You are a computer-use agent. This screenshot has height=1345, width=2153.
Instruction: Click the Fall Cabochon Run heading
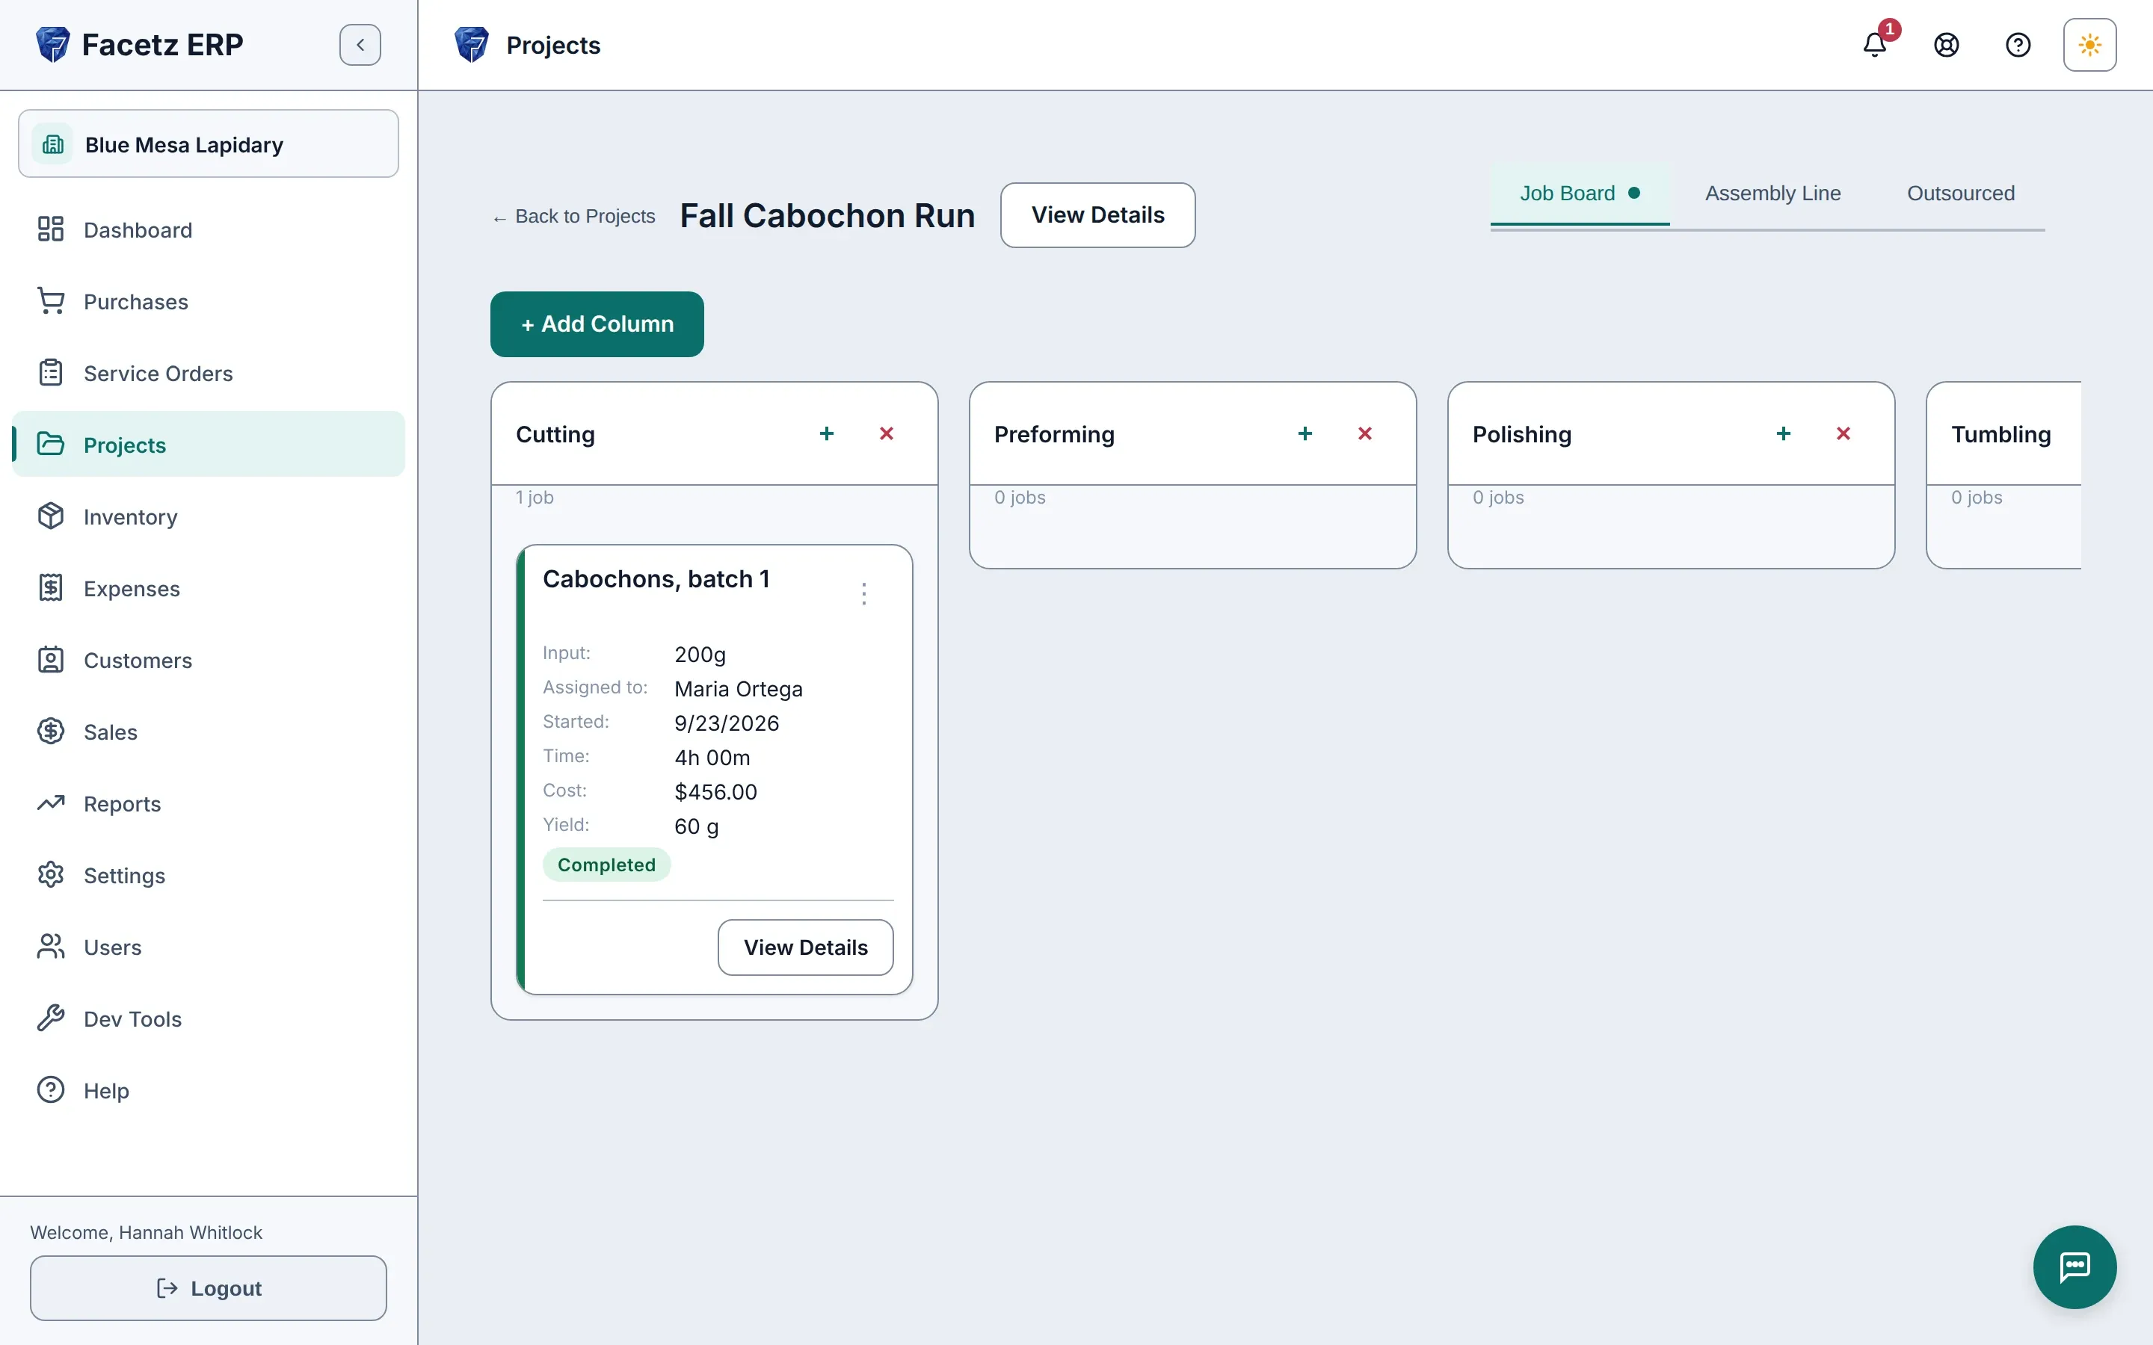pos(828,215)
